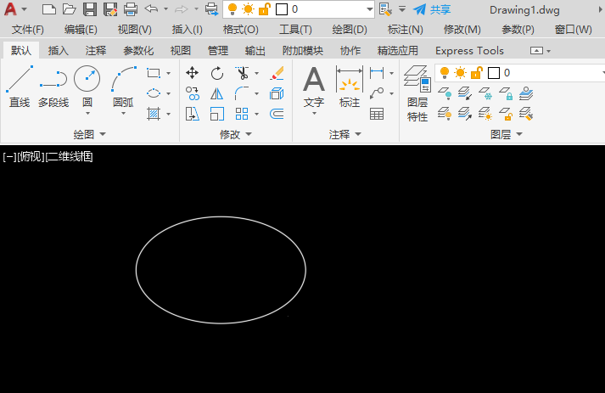Click layer color swatch in ribbon layer box

coord(494,73)
